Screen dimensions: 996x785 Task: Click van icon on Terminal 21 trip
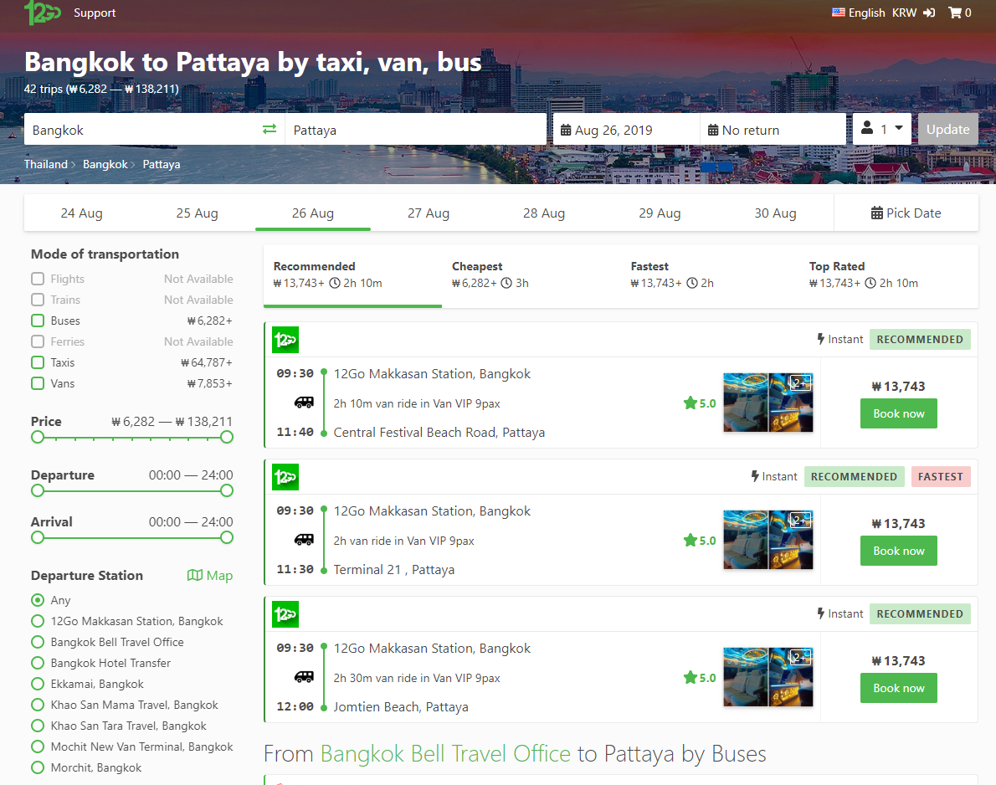[x=304, y=540]
